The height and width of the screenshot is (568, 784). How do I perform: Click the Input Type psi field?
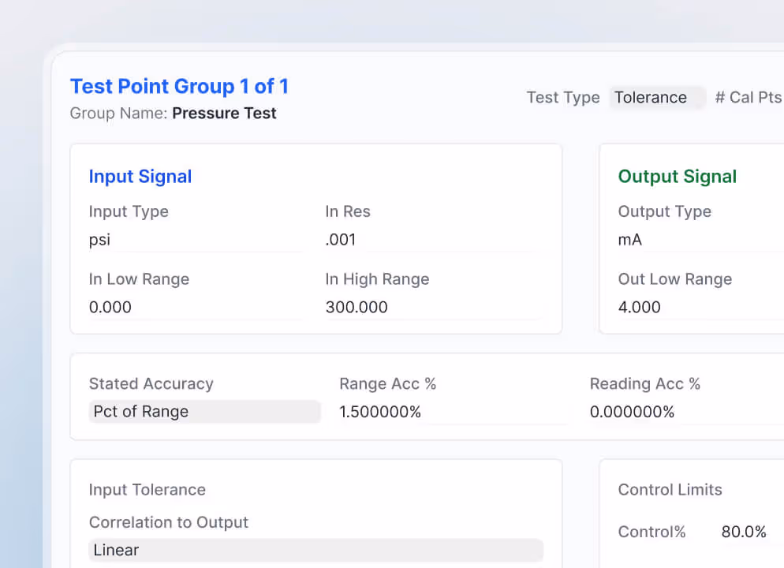click(197, 240)
